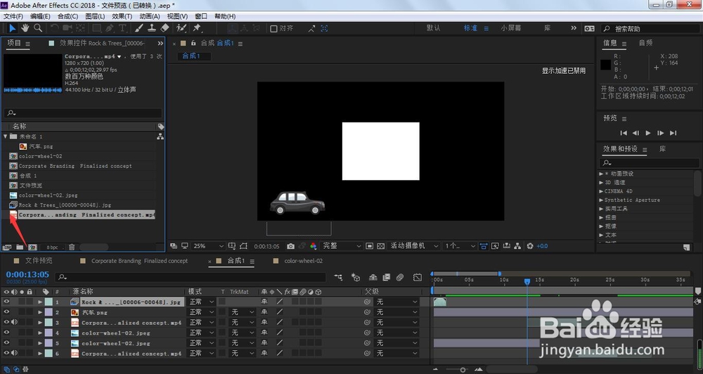Screen dimensions: 703x374
Task: Switch to the 文件预览 timeline tab
Action: [39, 261]
